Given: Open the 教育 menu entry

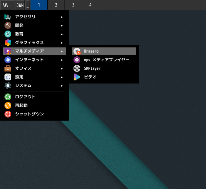Looking at the screenshot, I should [34, 34].
